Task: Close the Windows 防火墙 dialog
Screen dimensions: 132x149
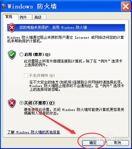Action: 126,6
